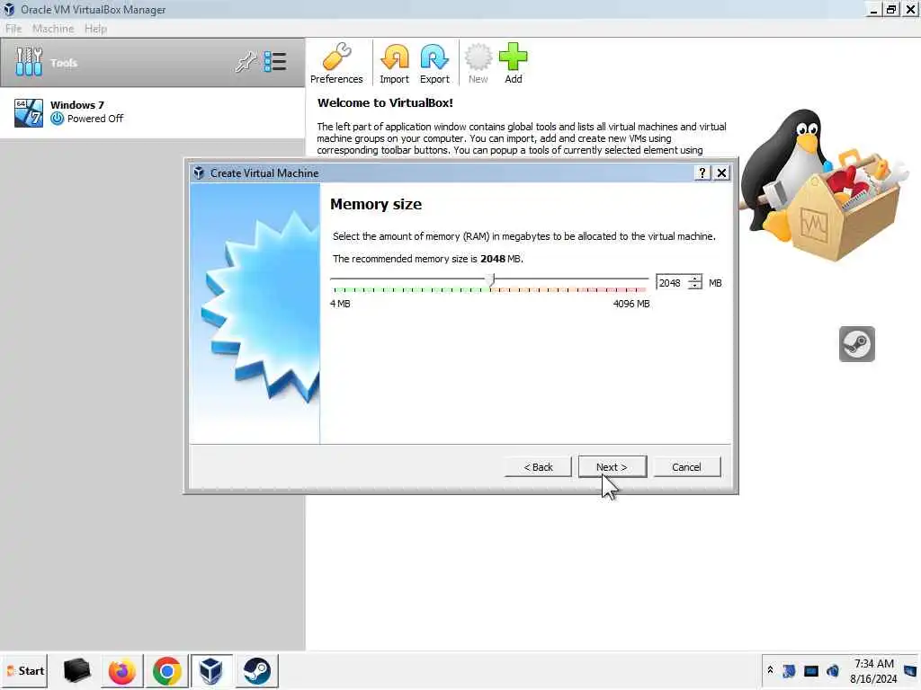
Task: Click the Steam icon on the desktop
Action: (x=856, y=344)
